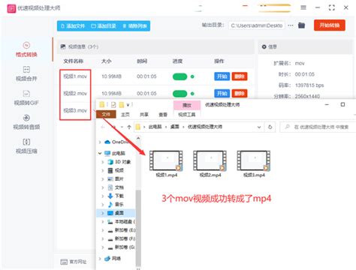
Task: Click the navigation pane scroll-up arrow
Action: (x=138, y=138)
